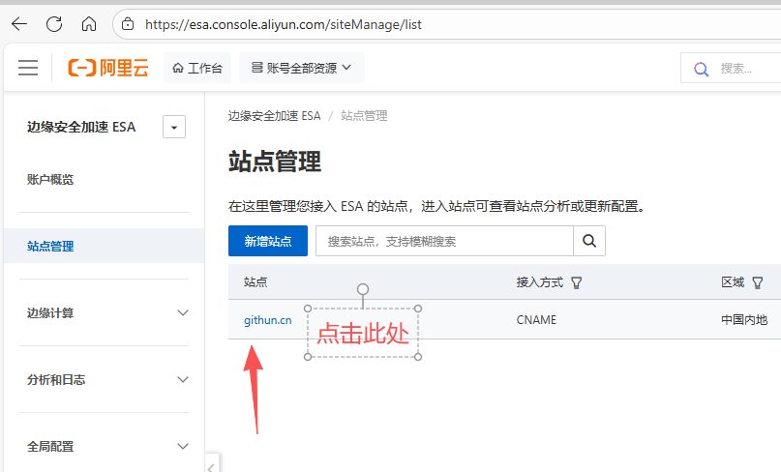The height and width of the screenshot is (472, 781).
Task: Open the hamburger navigation menu
Action: (x=28, y=68)
